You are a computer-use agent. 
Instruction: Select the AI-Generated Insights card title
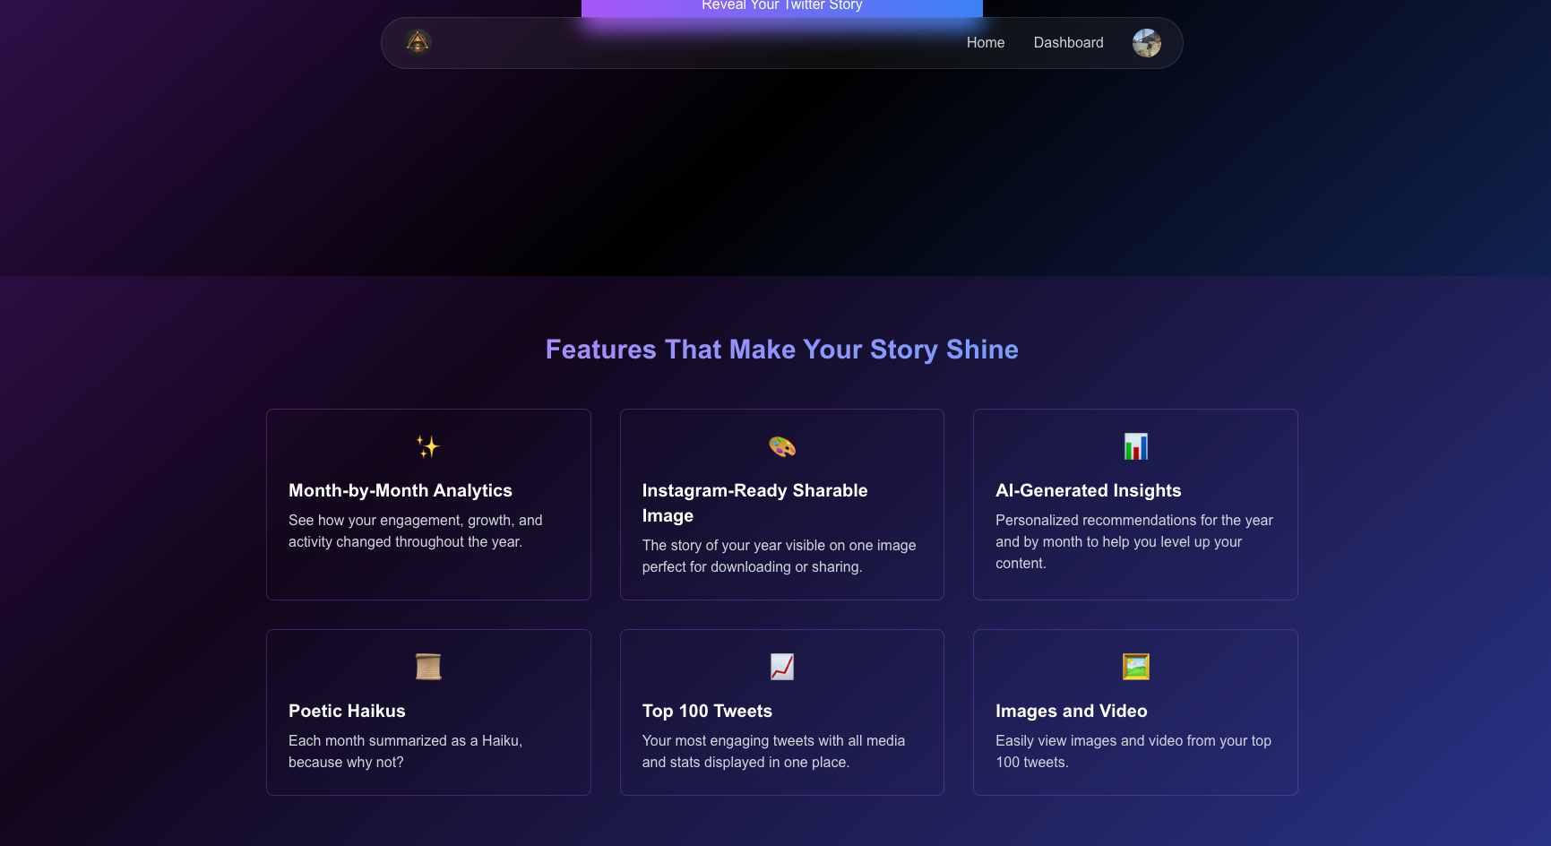coord(1089,490)
